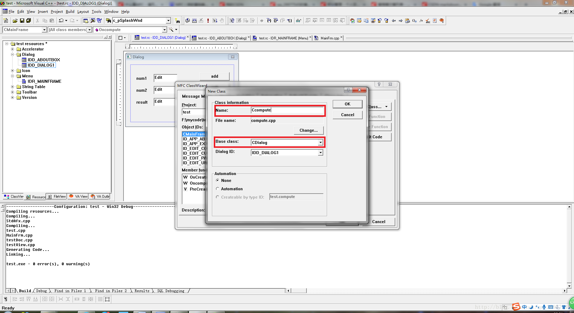The image size is (574, 313).
Task: Open the Debug output tab
Action: coord(42,291)
